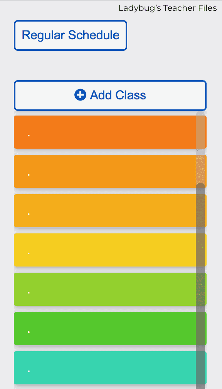
Task: Click the light scrollbar track above the thumb
Action: pos(200,147)
